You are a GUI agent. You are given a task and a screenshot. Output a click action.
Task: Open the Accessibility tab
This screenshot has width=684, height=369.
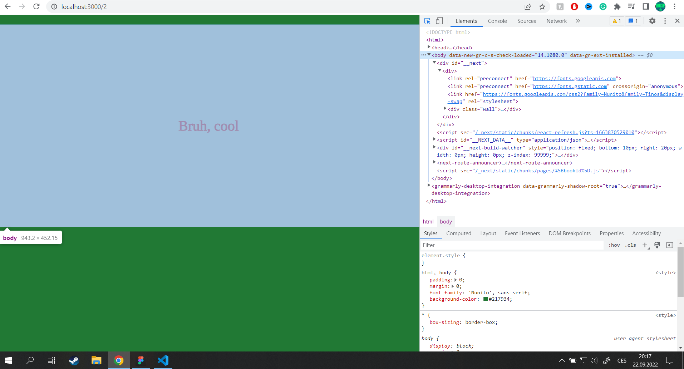pyautogui.click(x=646, y=233)
